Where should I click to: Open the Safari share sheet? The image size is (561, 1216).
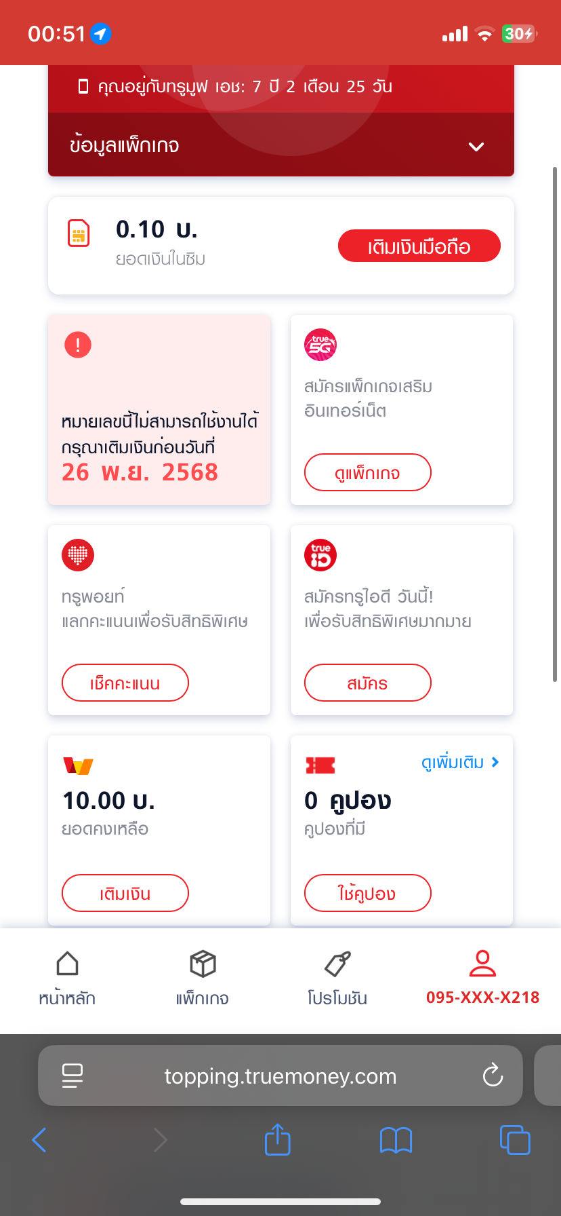point(277,1139)
